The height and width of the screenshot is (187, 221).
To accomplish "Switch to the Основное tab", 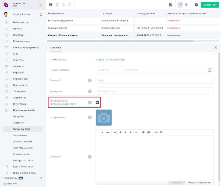I will coord(56,47).
